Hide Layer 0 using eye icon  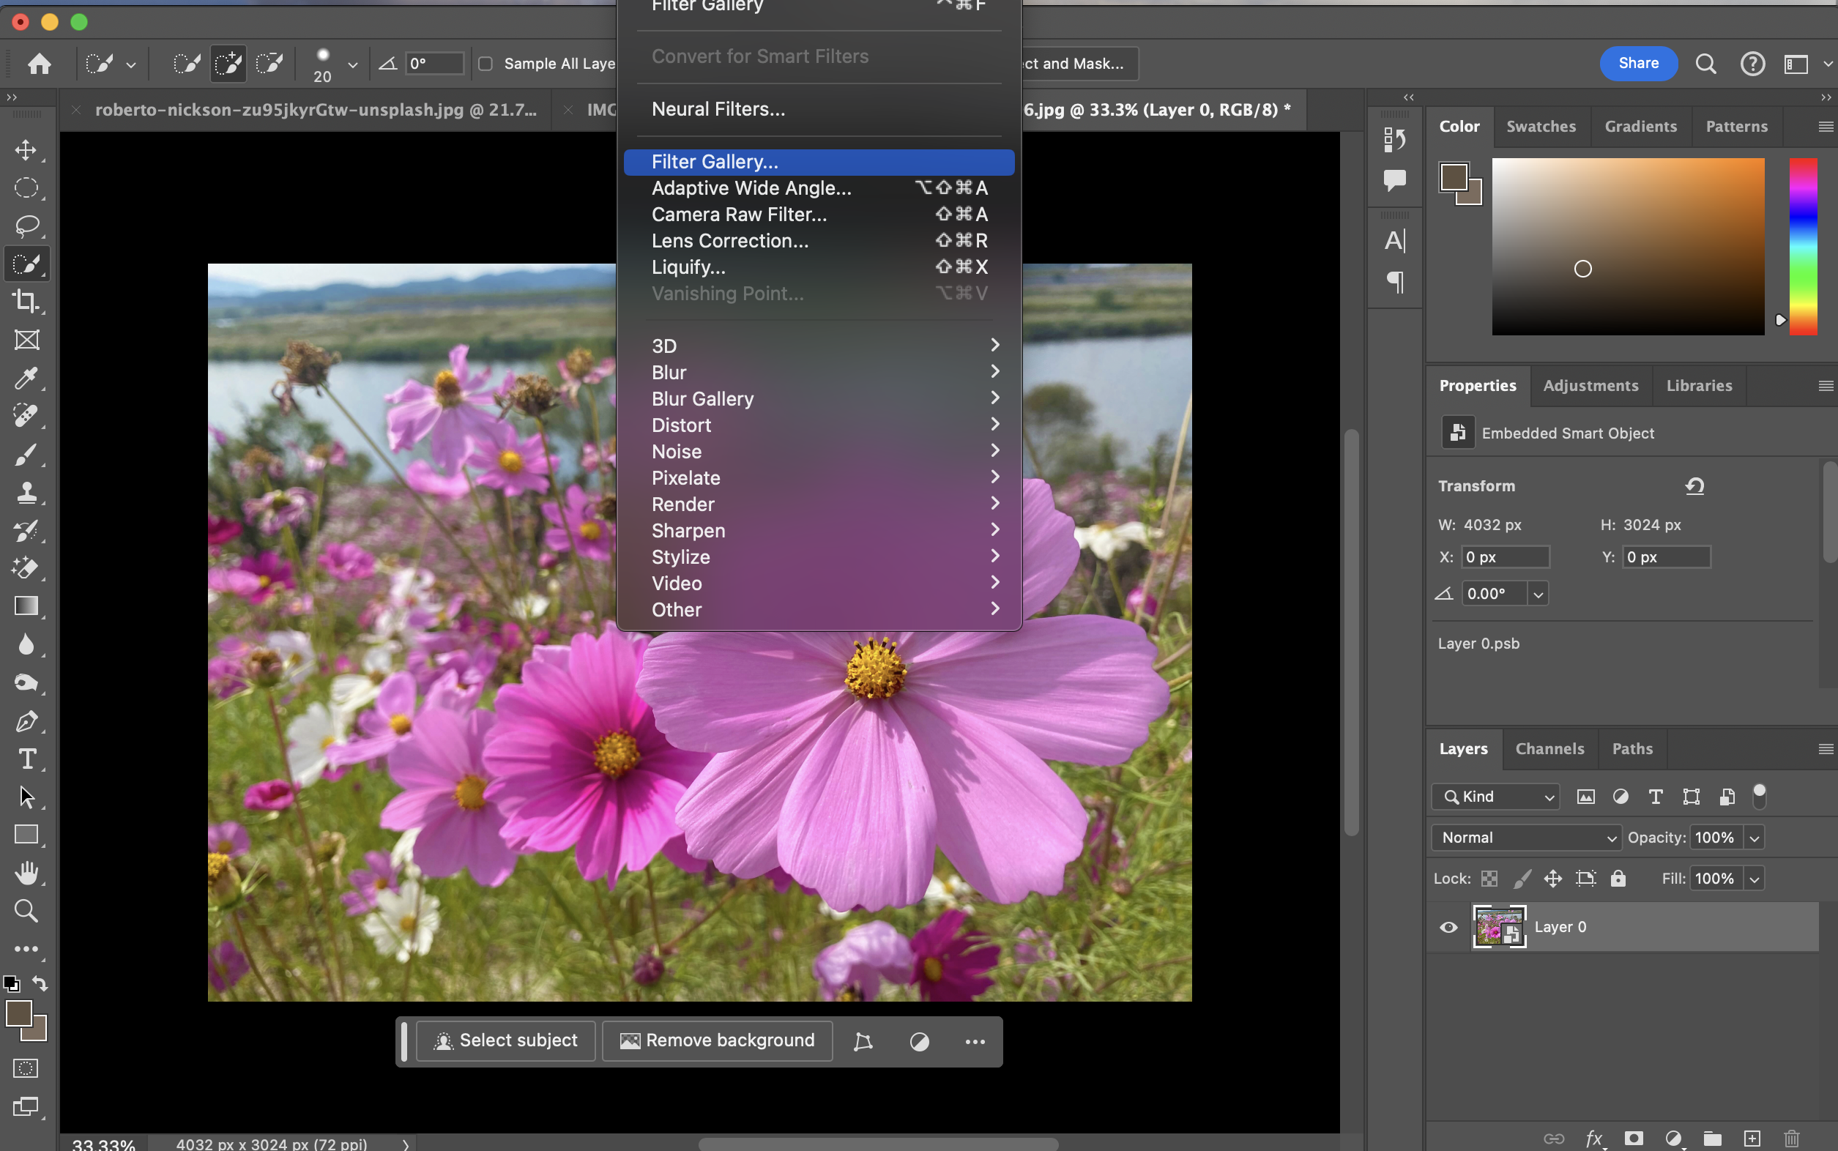click(1448, 927)
